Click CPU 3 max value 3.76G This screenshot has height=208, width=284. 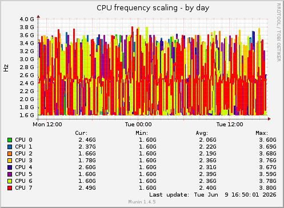(267, 161)
